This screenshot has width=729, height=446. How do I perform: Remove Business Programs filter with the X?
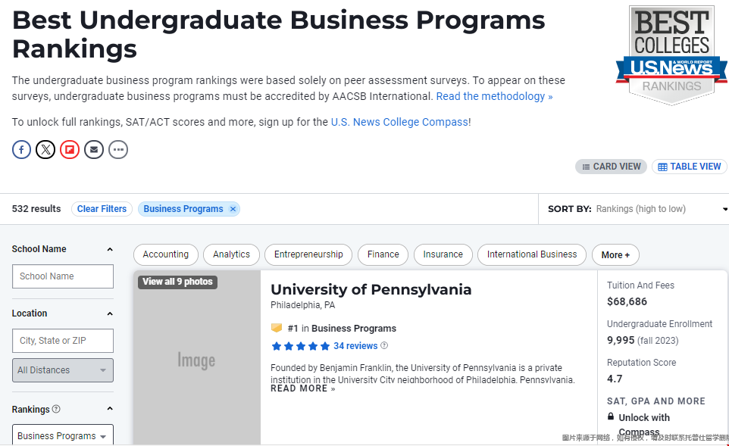pos(233,209)
